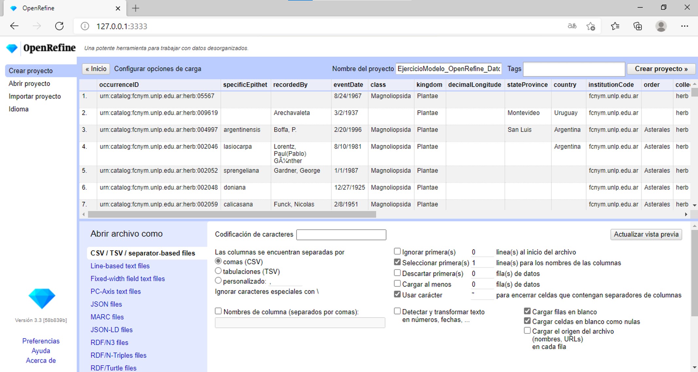Viewport: 698px width, 372px height.
Task: Open the Preferencias link
Action: (41, 341)
